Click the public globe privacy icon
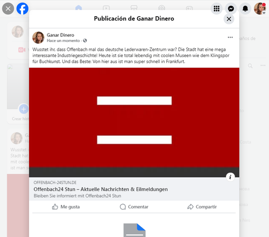Viewport: 269px width, 237px height. [85, 40]
